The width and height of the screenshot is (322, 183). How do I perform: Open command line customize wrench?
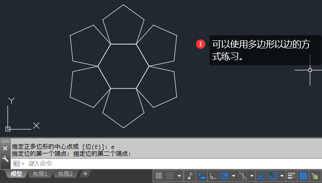tap(5, 159)
